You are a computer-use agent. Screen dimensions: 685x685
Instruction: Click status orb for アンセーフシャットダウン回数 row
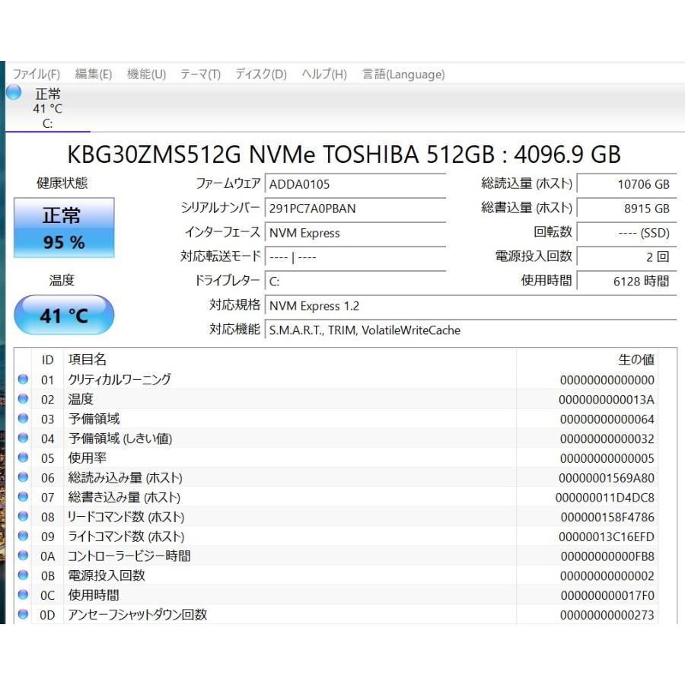coord(23,613)
